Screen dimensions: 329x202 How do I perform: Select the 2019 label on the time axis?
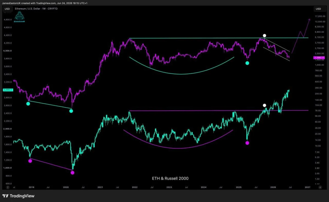coord(32,187)
